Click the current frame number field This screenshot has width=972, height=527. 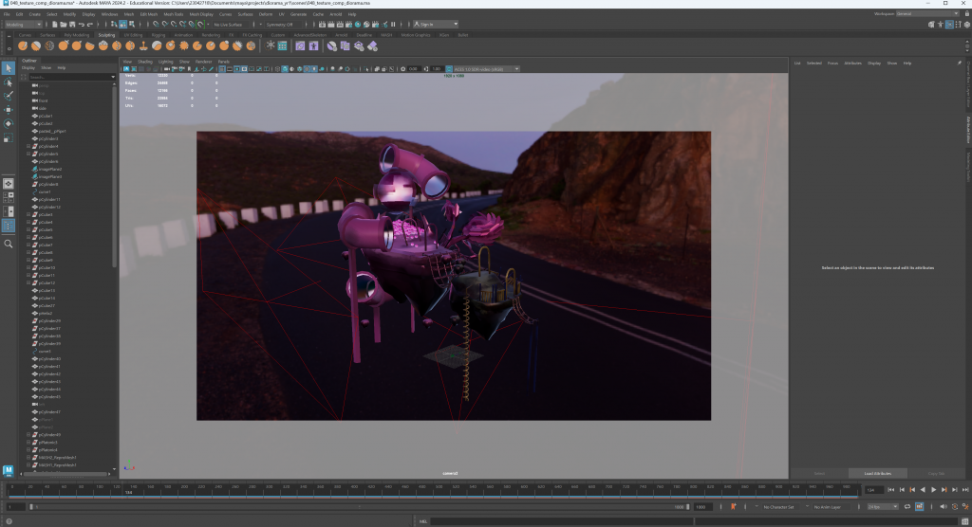tap(874, 490)
